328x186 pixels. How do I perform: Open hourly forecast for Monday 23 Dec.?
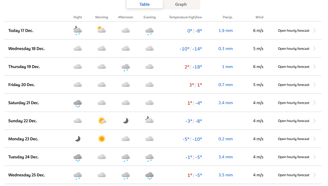pyautogui.click(x=294, y=139)
